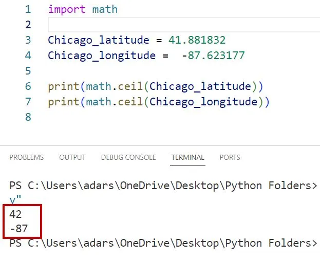Click the terminal output -87
320x259 pixels.
coord(18,229)
